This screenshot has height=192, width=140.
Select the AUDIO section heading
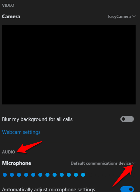click(8, 152)
